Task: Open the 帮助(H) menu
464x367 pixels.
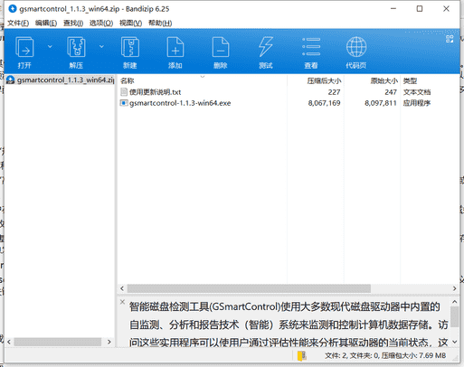Action: tap(160, 23)
